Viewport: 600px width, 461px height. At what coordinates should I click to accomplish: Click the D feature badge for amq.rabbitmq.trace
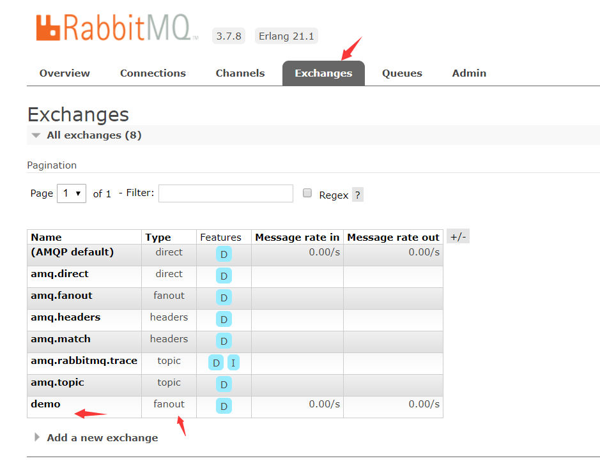click(216, 363)
